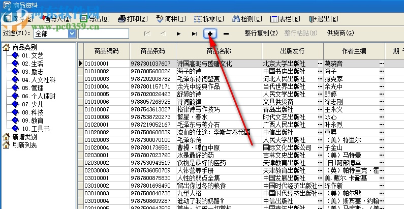Open publisher ellipsis for 中国书店出版社

coord(320,71)
